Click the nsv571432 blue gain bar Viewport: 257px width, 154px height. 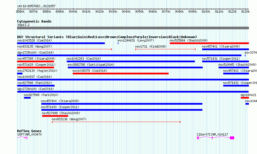click(x=236, y=86)
